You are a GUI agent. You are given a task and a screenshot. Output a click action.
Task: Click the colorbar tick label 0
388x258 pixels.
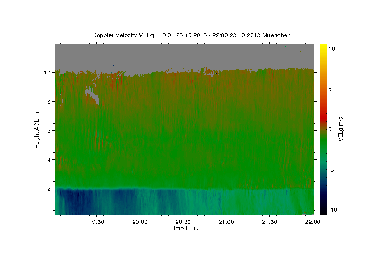tap(330, 129)
